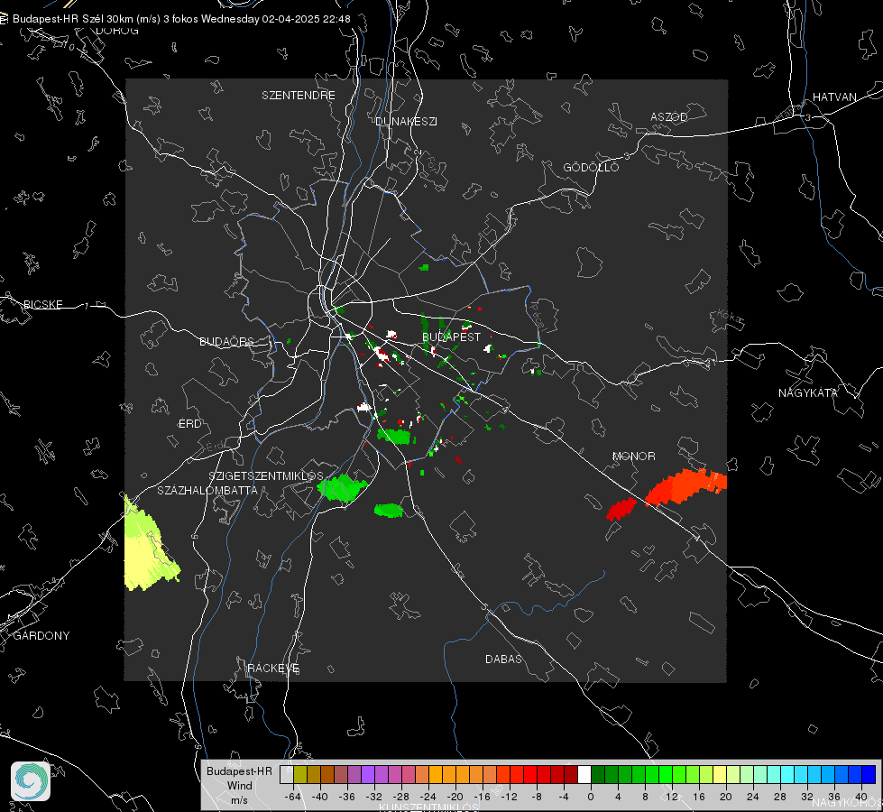
Task: Click the green wind echo beside Szigetszentmiklós label
Action: pos(342,487)
